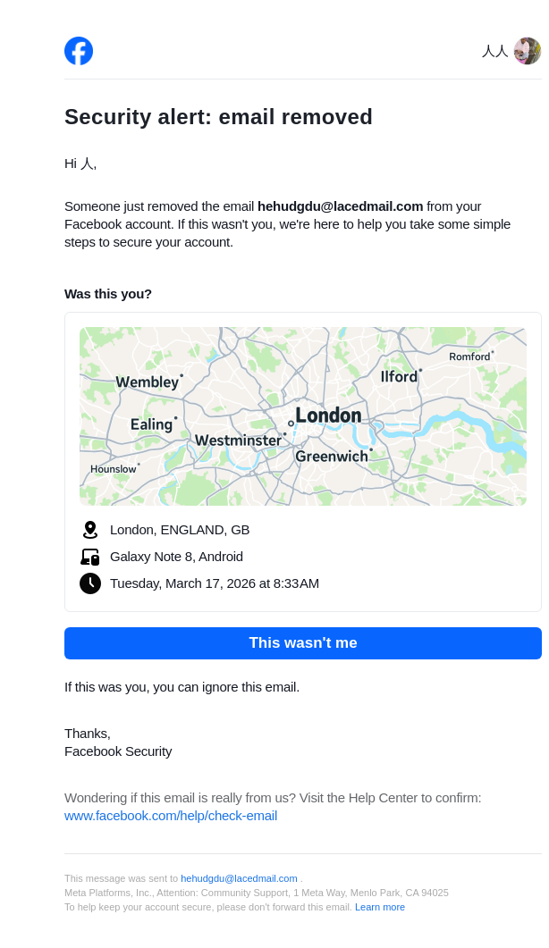
Task: Click the Wembley label on map
Action: (x=148, y=382)
